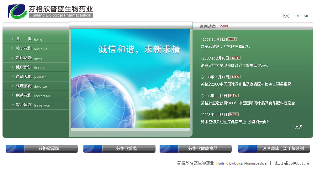Click the 芬格欣普蓝 button
The image size is (317, 173).
[x=119, y=149]
